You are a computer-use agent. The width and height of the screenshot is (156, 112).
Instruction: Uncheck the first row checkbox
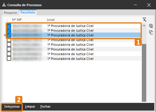point(9,26)
